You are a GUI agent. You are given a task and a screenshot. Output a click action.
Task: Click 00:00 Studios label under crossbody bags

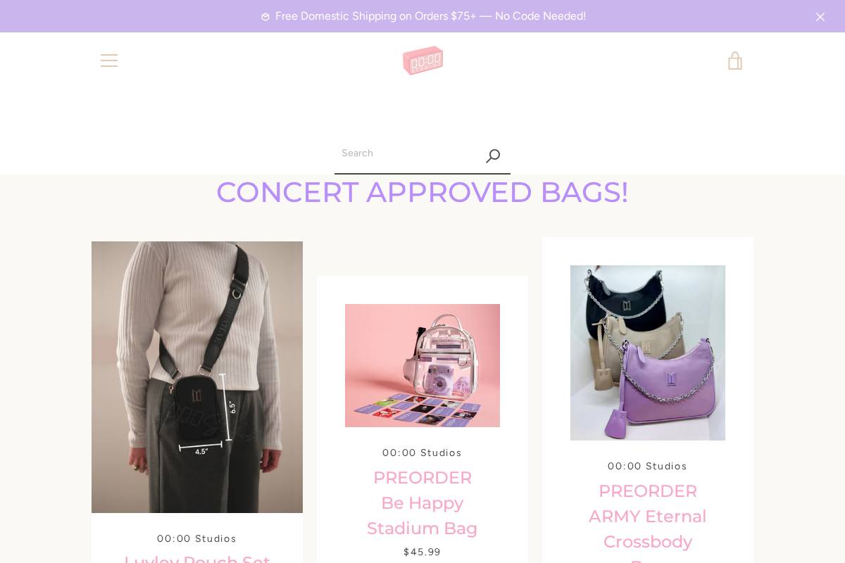coord(648,466)
